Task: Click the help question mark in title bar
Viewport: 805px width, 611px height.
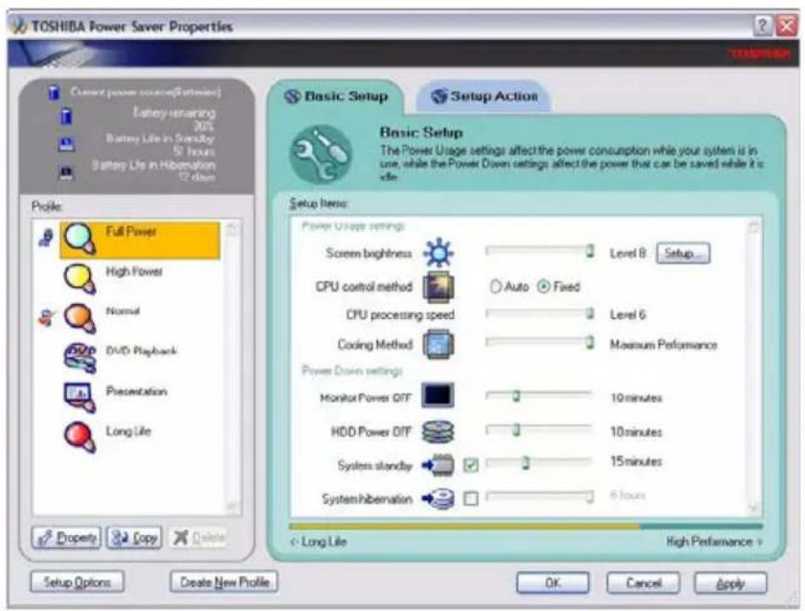Action: tap(762, 25)
